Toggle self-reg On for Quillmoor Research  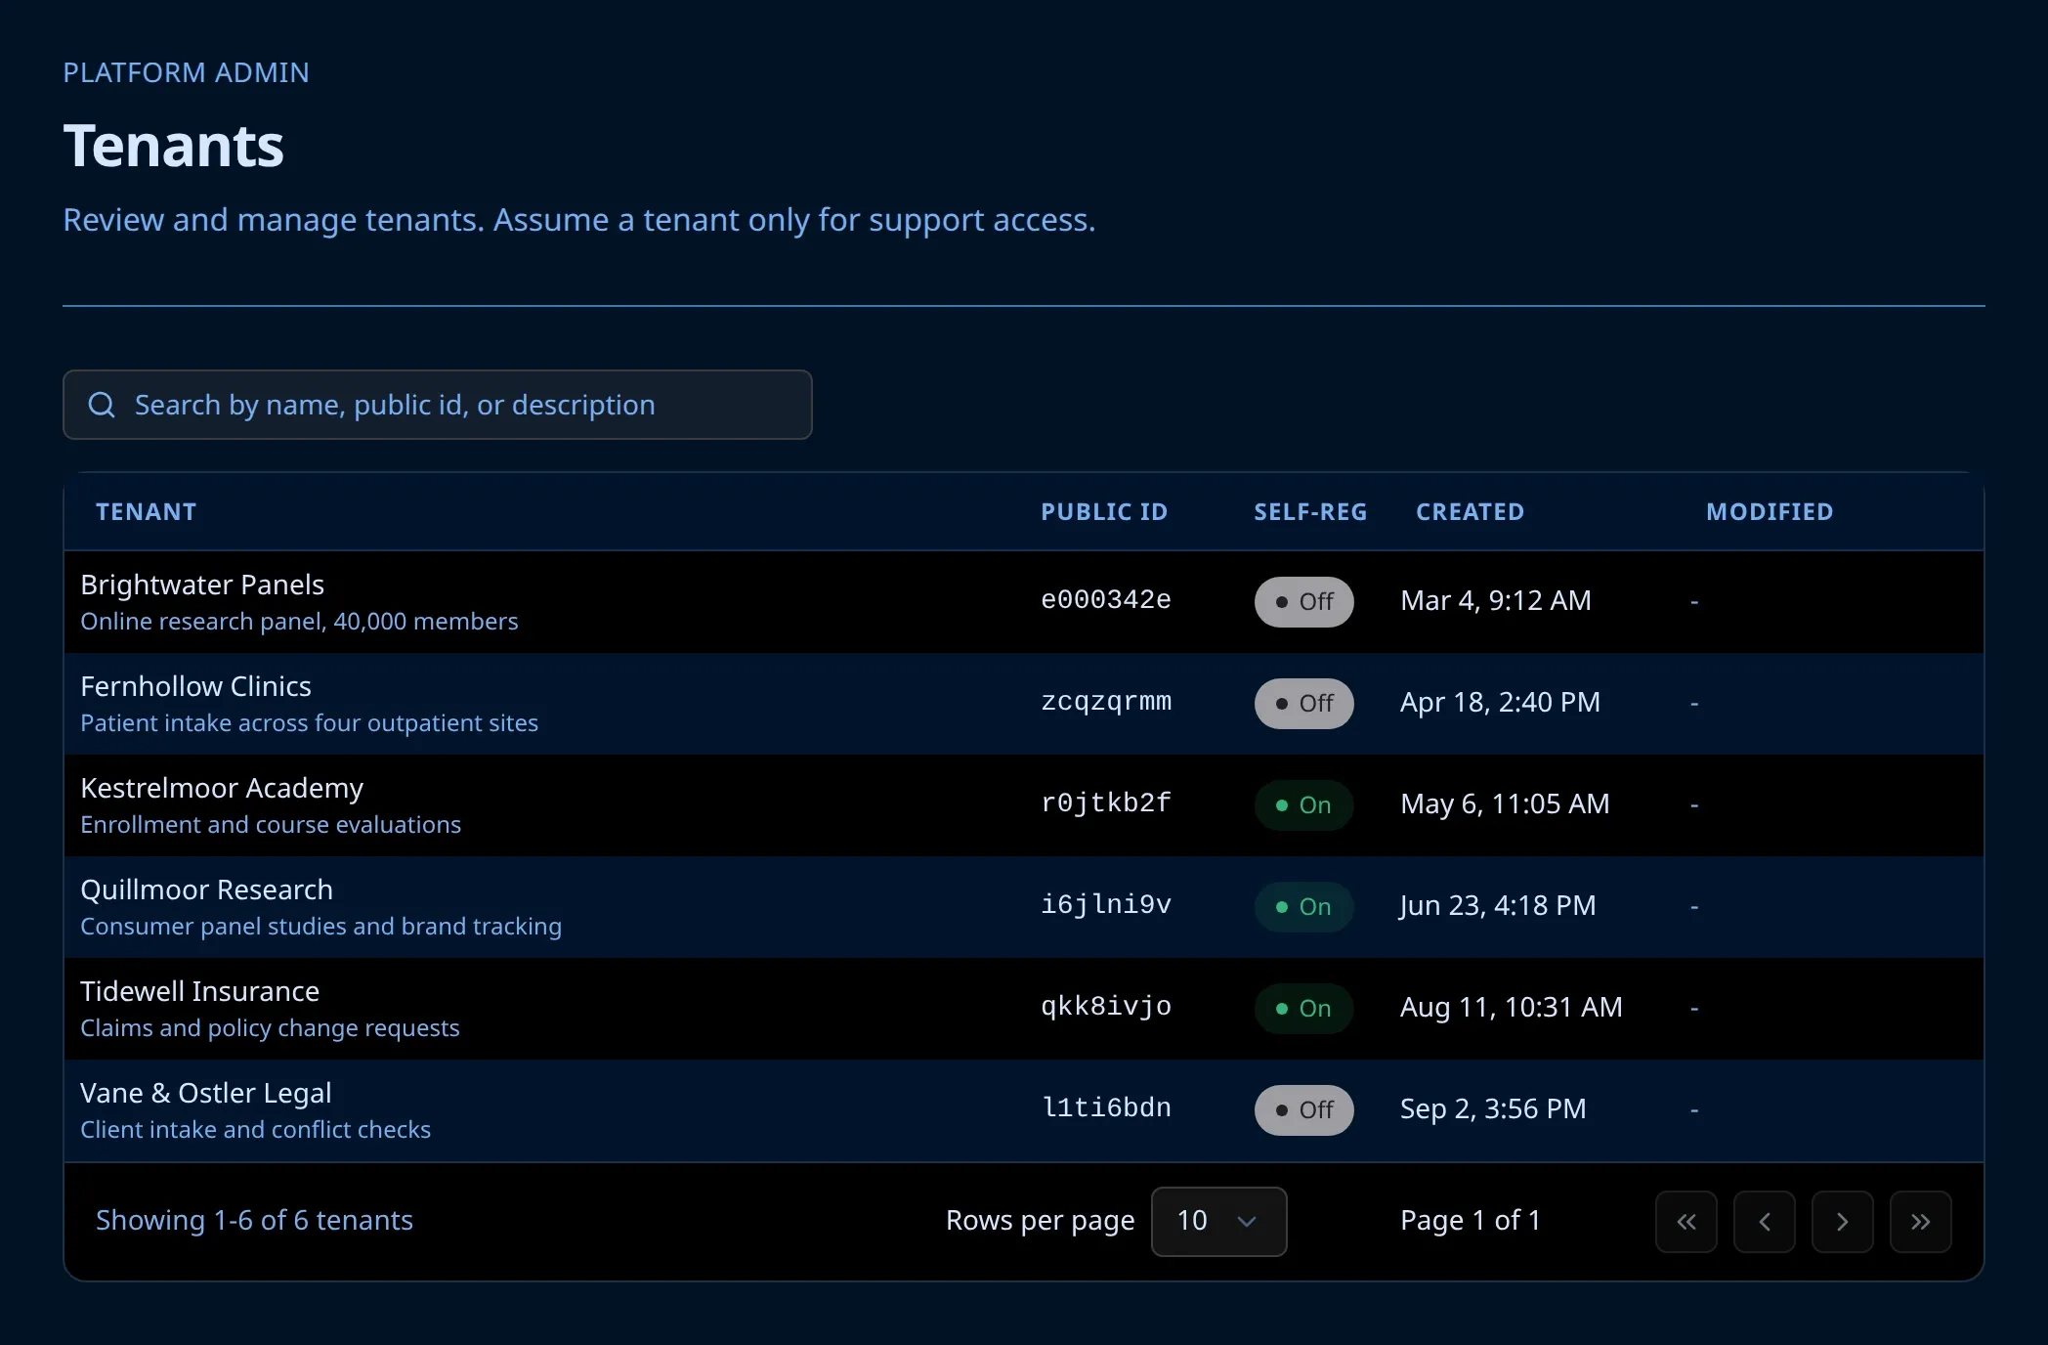(x=1303, y=906)
